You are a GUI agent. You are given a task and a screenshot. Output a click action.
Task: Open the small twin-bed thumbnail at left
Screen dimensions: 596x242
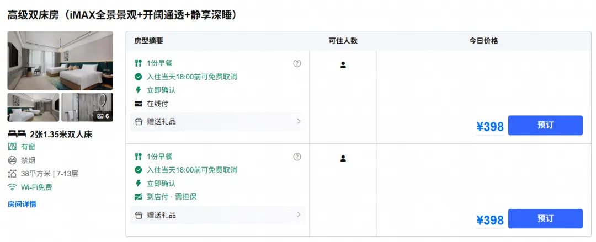coord(34,107)
